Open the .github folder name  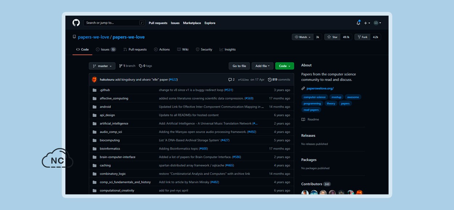(105, 90)
